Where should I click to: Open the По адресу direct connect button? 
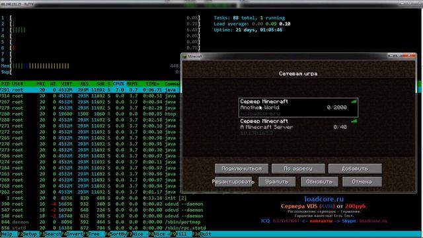point(298,169)
